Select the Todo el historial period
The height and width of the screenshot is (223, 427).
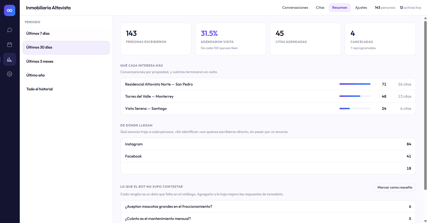(x=66, y=89)
